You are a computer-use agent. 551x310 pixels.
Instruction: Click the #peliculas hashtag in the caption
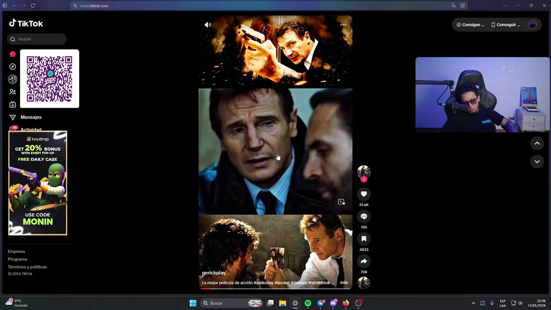pyautogui.click(x=263, y=283)
